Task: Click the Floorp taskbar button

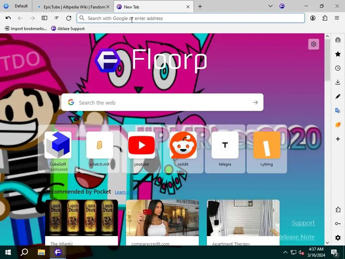Action: 58,252
